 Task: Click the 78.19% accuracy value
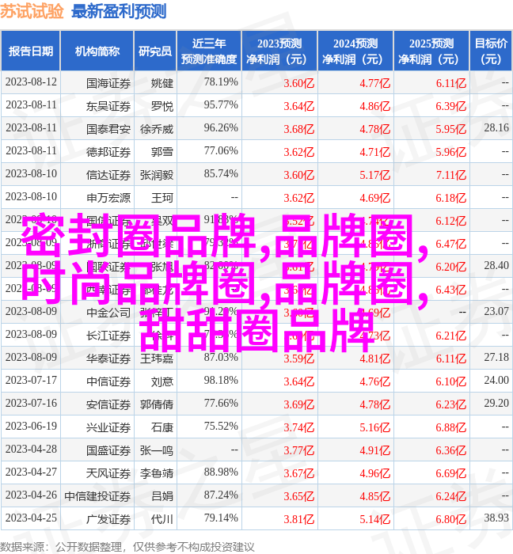coord(221,82)
